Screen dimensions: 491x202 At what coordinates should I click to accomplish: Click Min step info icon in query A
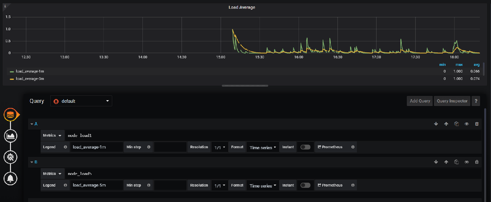(149, 147)
